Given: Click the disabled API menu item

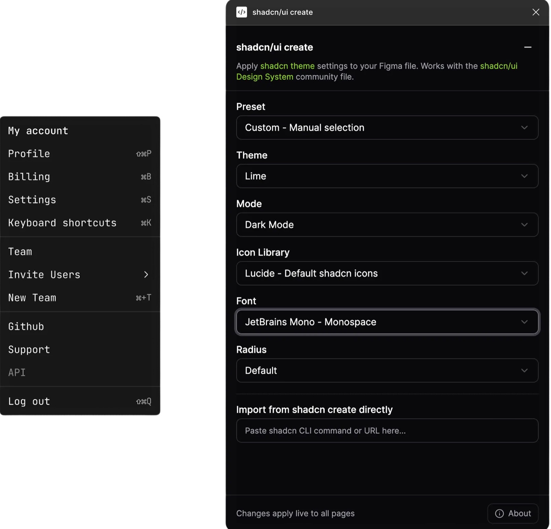Looking at the screenshot, I should tap(80, 373).
